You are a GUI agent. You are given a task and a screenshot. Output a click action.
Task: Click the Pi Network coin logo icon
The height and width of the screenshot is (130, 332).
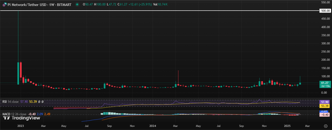click(4, 5)
